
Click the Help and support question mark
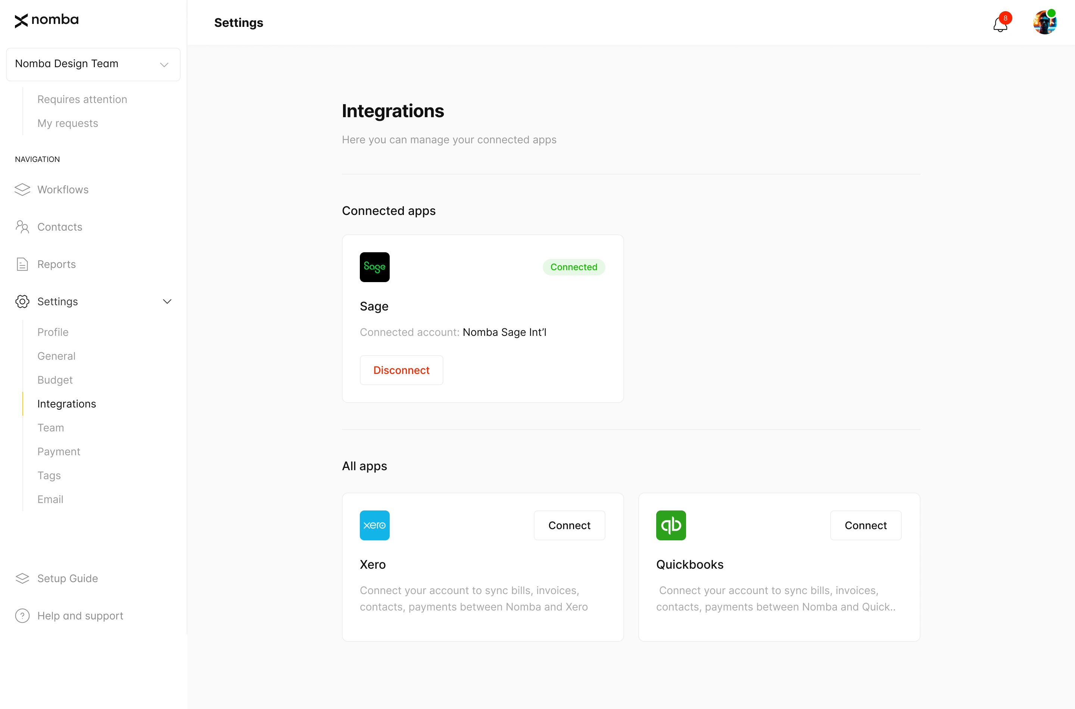(x=22, y=615)
